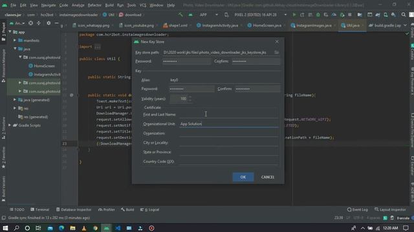Expand the java (generated) folder
This screenshot has width=414, height=232.
15,100
